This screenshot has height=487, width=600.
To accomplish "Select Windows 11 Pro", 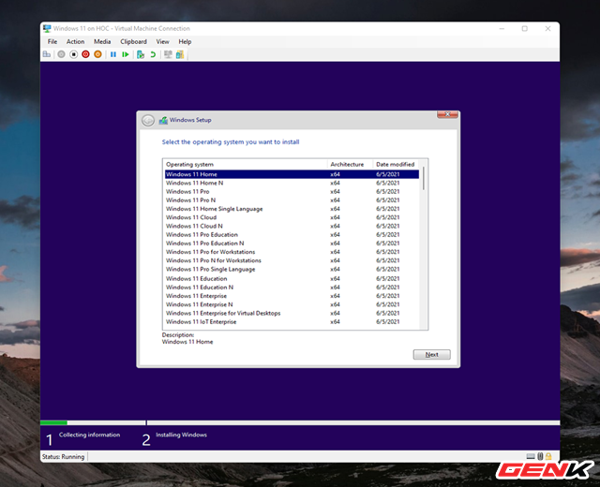I will pos(292,191).
